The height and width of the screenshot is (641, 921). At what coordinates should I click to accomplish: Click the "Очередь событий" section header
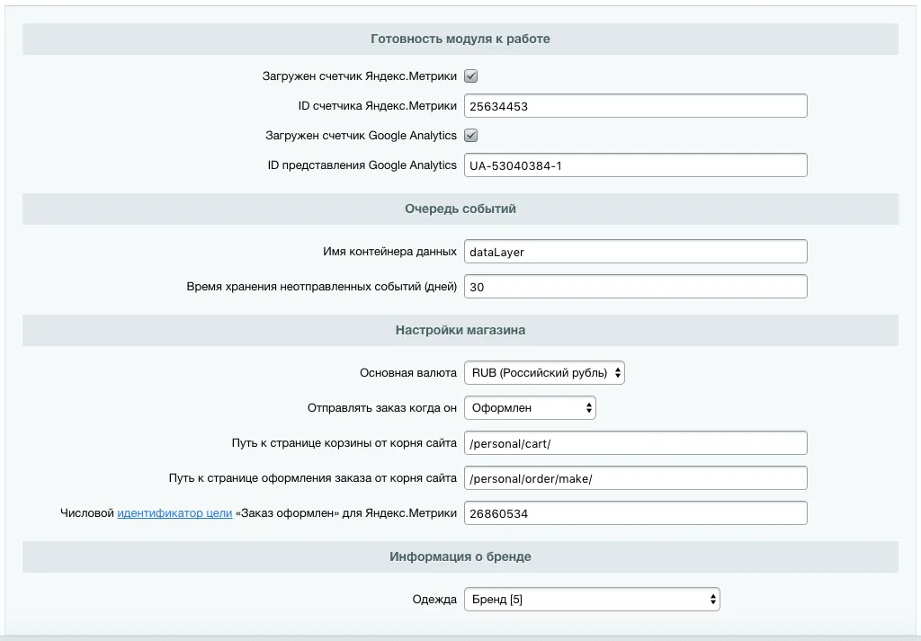tap(459, 209)
